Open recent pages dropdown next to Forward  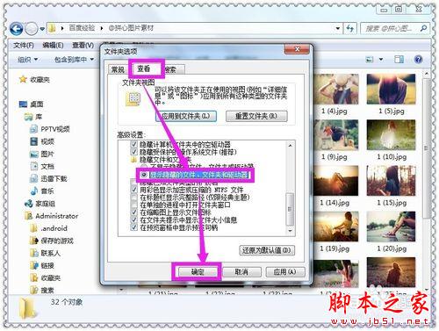[42, 29]
